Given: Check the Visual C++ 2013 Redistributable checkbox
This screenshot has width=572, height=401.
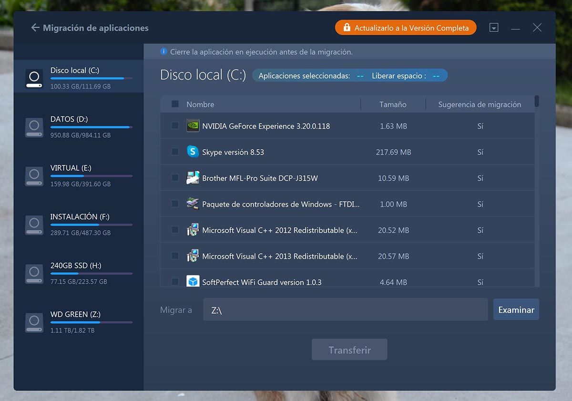Looking at the screenshot, I should click(175, 256).
